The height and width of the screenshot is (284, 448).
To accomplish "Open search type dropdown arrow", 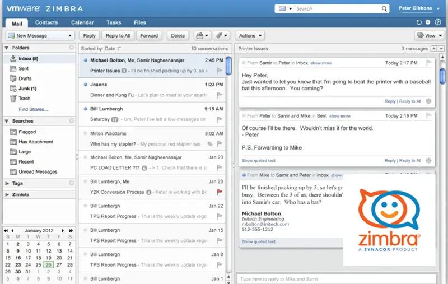I will pyautogui.click(x=290, y=8).
